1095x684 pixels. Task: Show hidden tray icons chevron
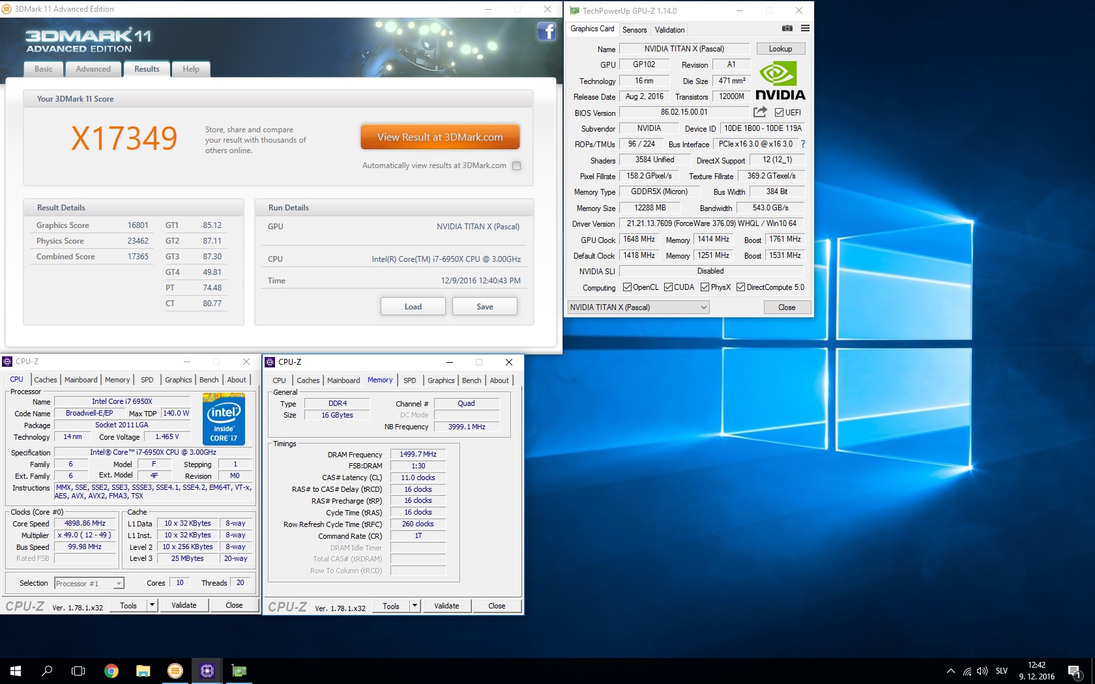point(950,671)
